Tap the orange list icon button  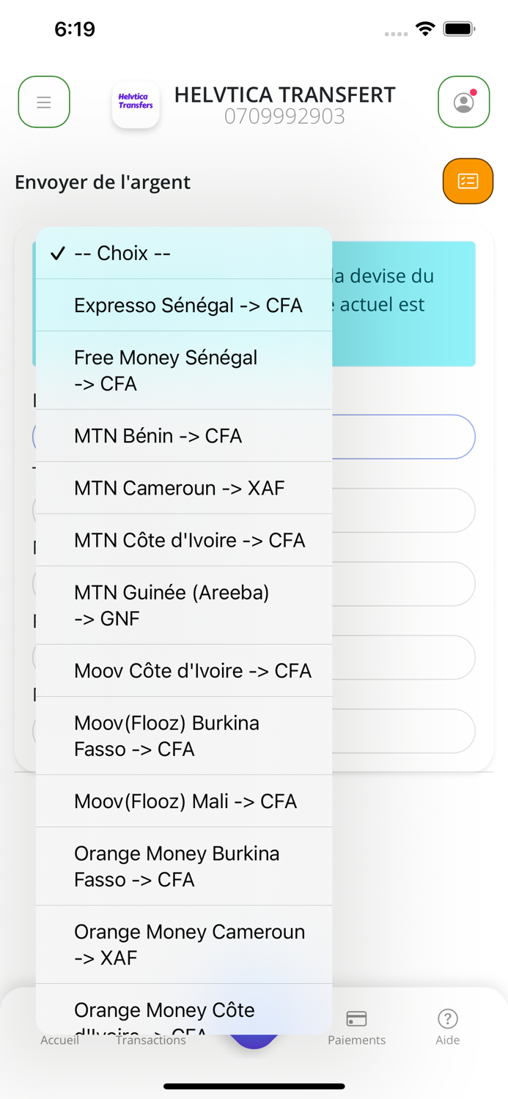(x=468, y=181)
